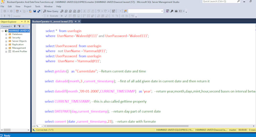Save the current SQL file
The height and width of the screenshot is (137, 256).
[35, 11]
